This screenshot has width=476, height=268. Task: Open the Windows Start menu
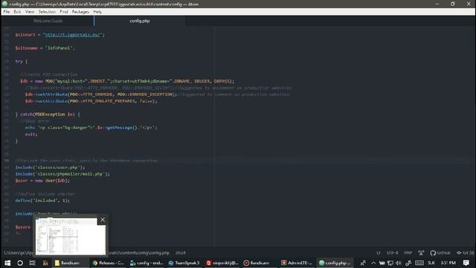(x=7, y=263)
